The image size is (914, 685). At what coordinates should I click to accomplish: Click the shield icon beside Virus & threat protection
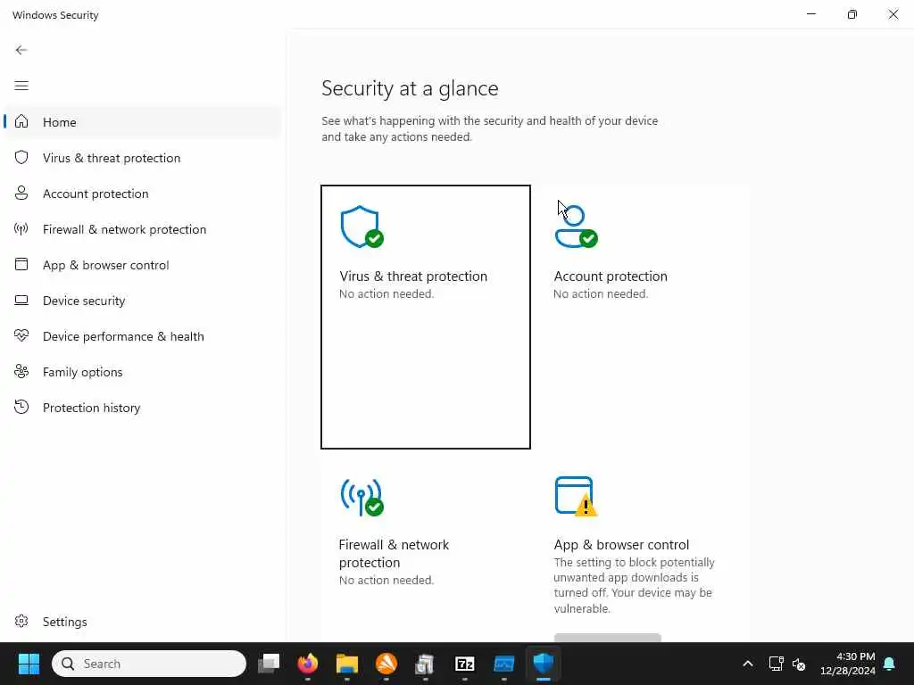(x=21, y=157)
